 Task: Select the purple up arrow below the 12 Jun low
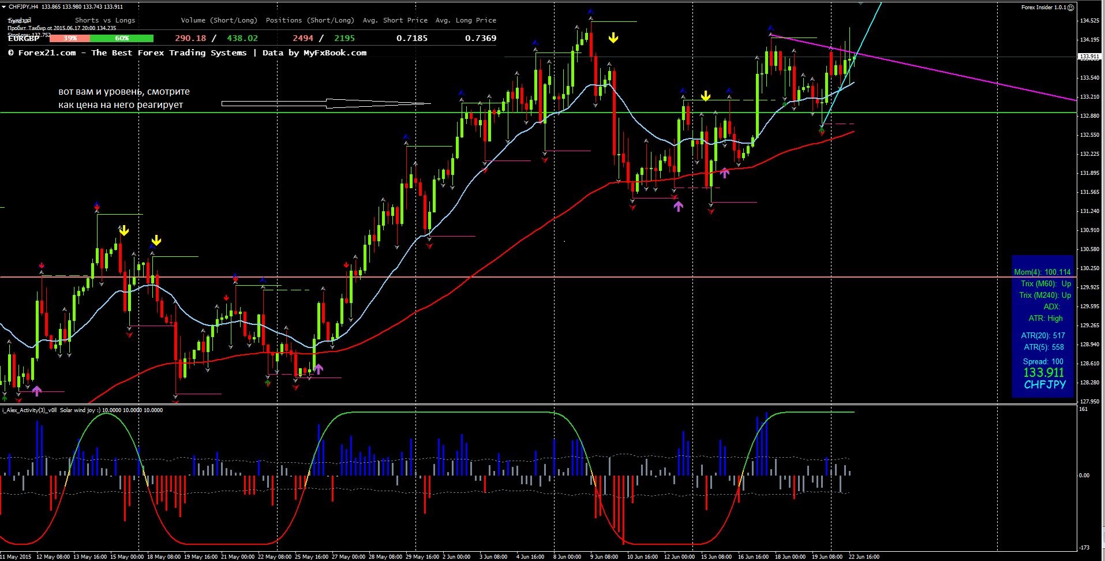678,205
